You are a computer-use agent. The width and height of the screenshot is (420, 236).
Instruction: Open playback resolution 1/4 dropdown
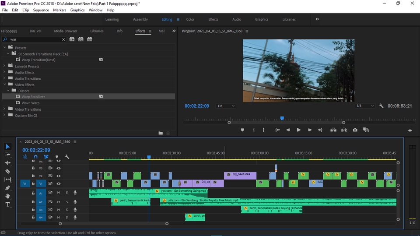pos(365,106)
